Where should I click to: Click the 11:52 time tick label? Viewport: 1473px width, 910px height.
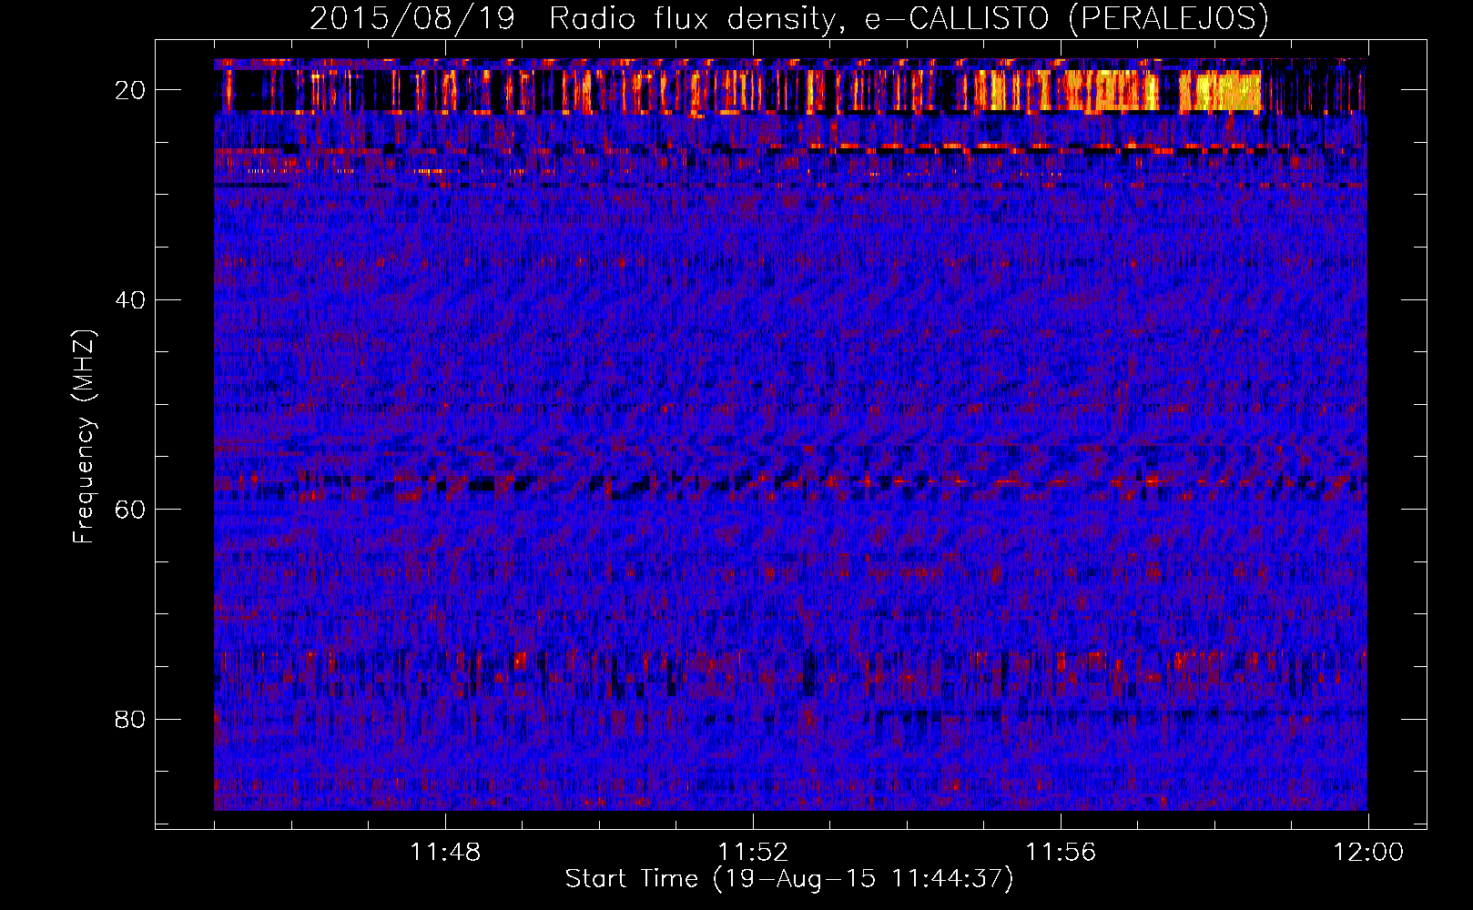[x=753, y=853]
